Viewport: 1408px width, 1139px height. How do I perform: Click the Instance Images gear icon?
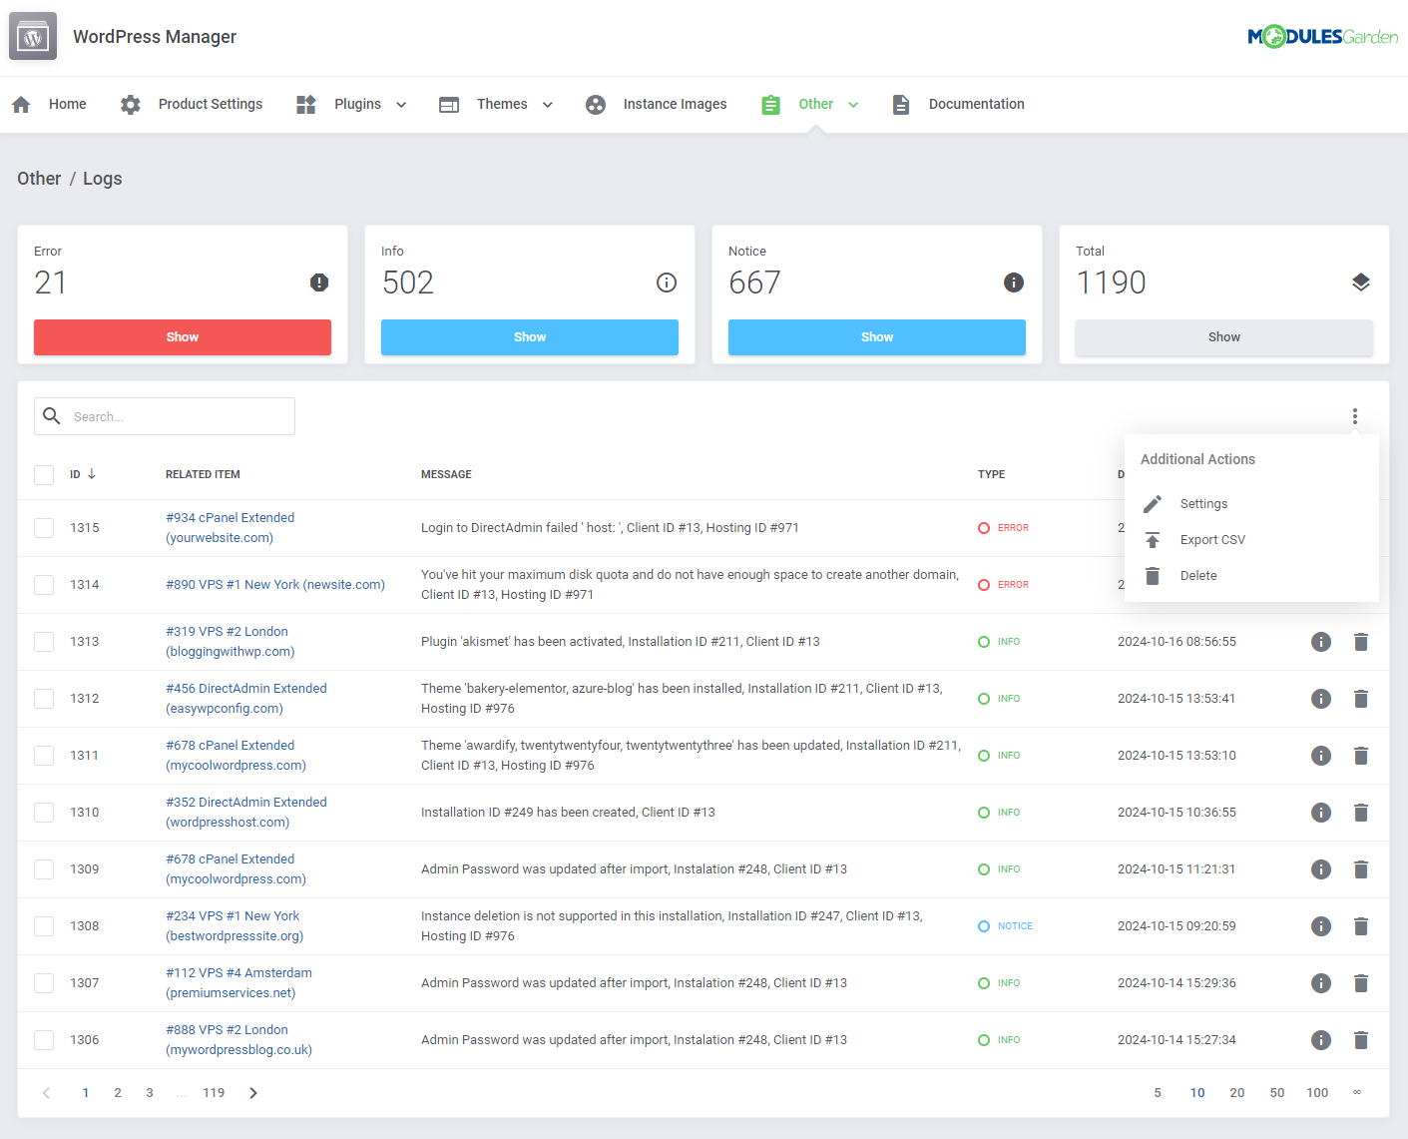coord(596,104)
